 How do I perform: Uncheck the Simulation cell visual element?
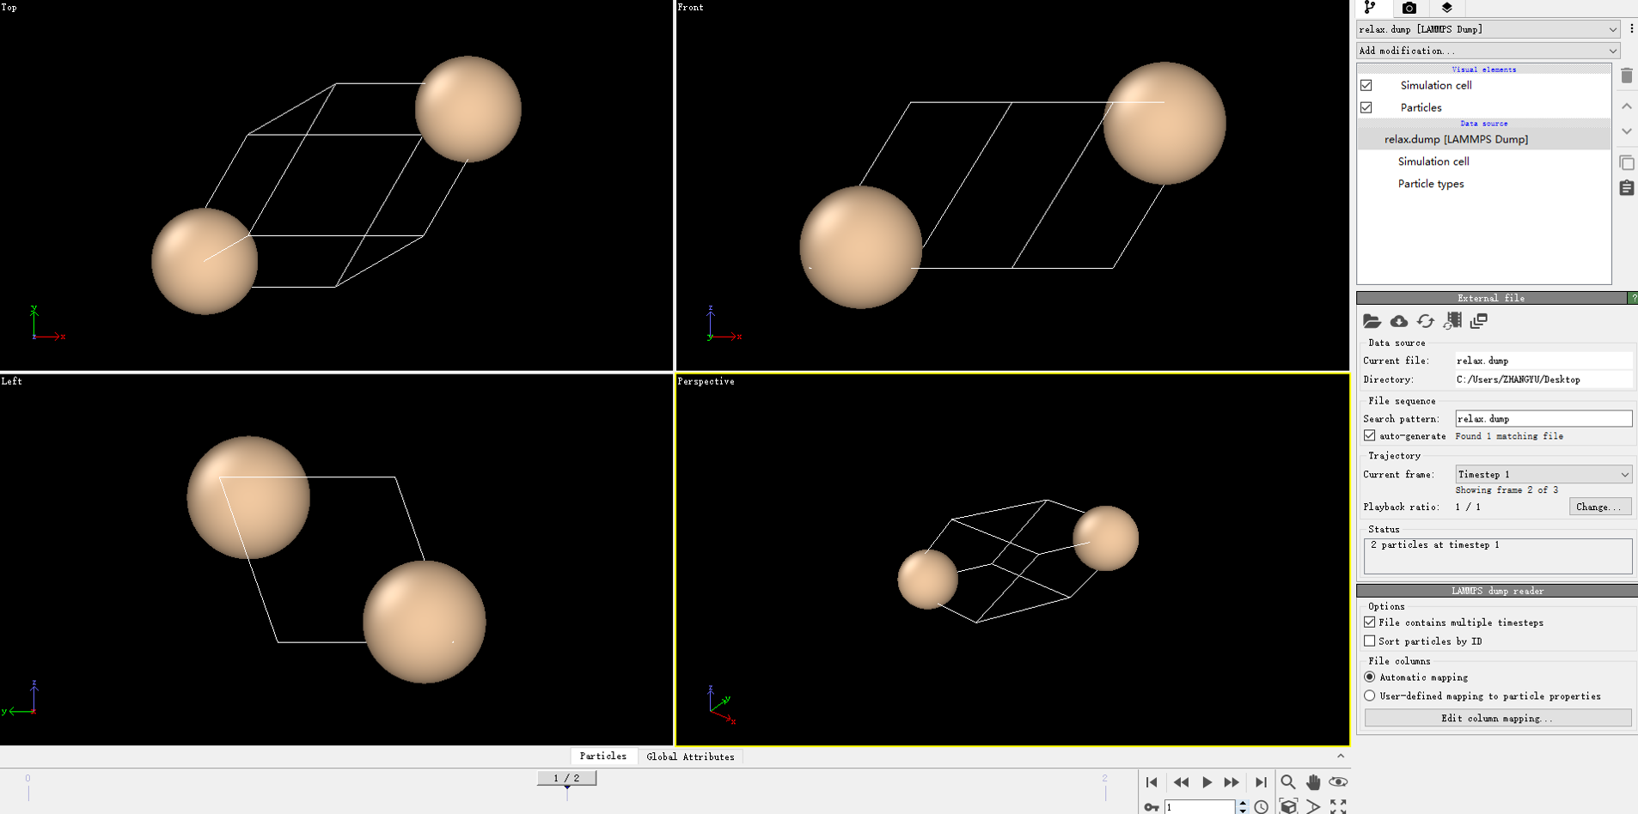coord(1367,85)
